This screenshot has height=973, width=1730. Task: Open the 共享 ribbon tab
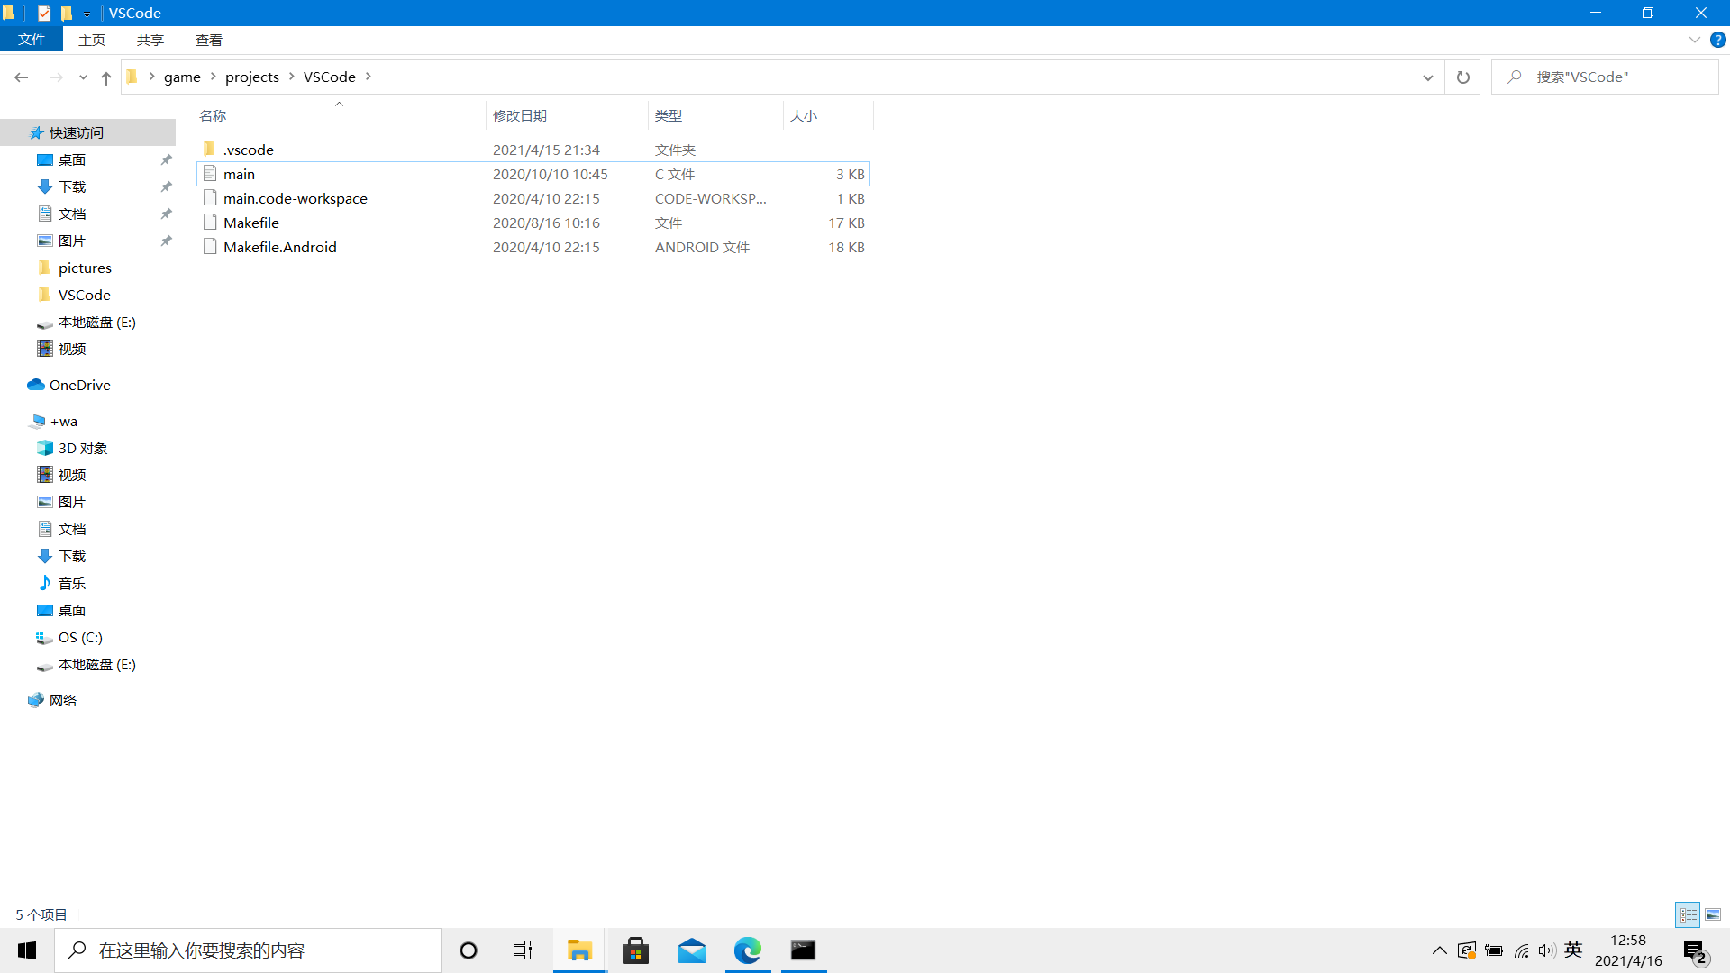click(150, 40)
